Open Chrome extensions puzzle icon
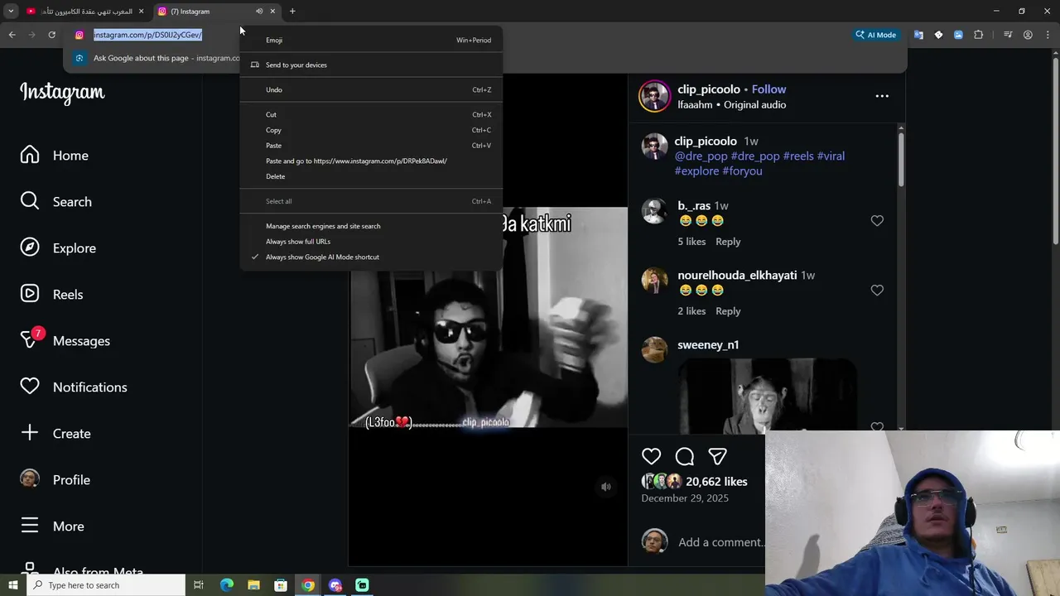Viewport: 1060px width, 596px height. click(x=978, y=35)
